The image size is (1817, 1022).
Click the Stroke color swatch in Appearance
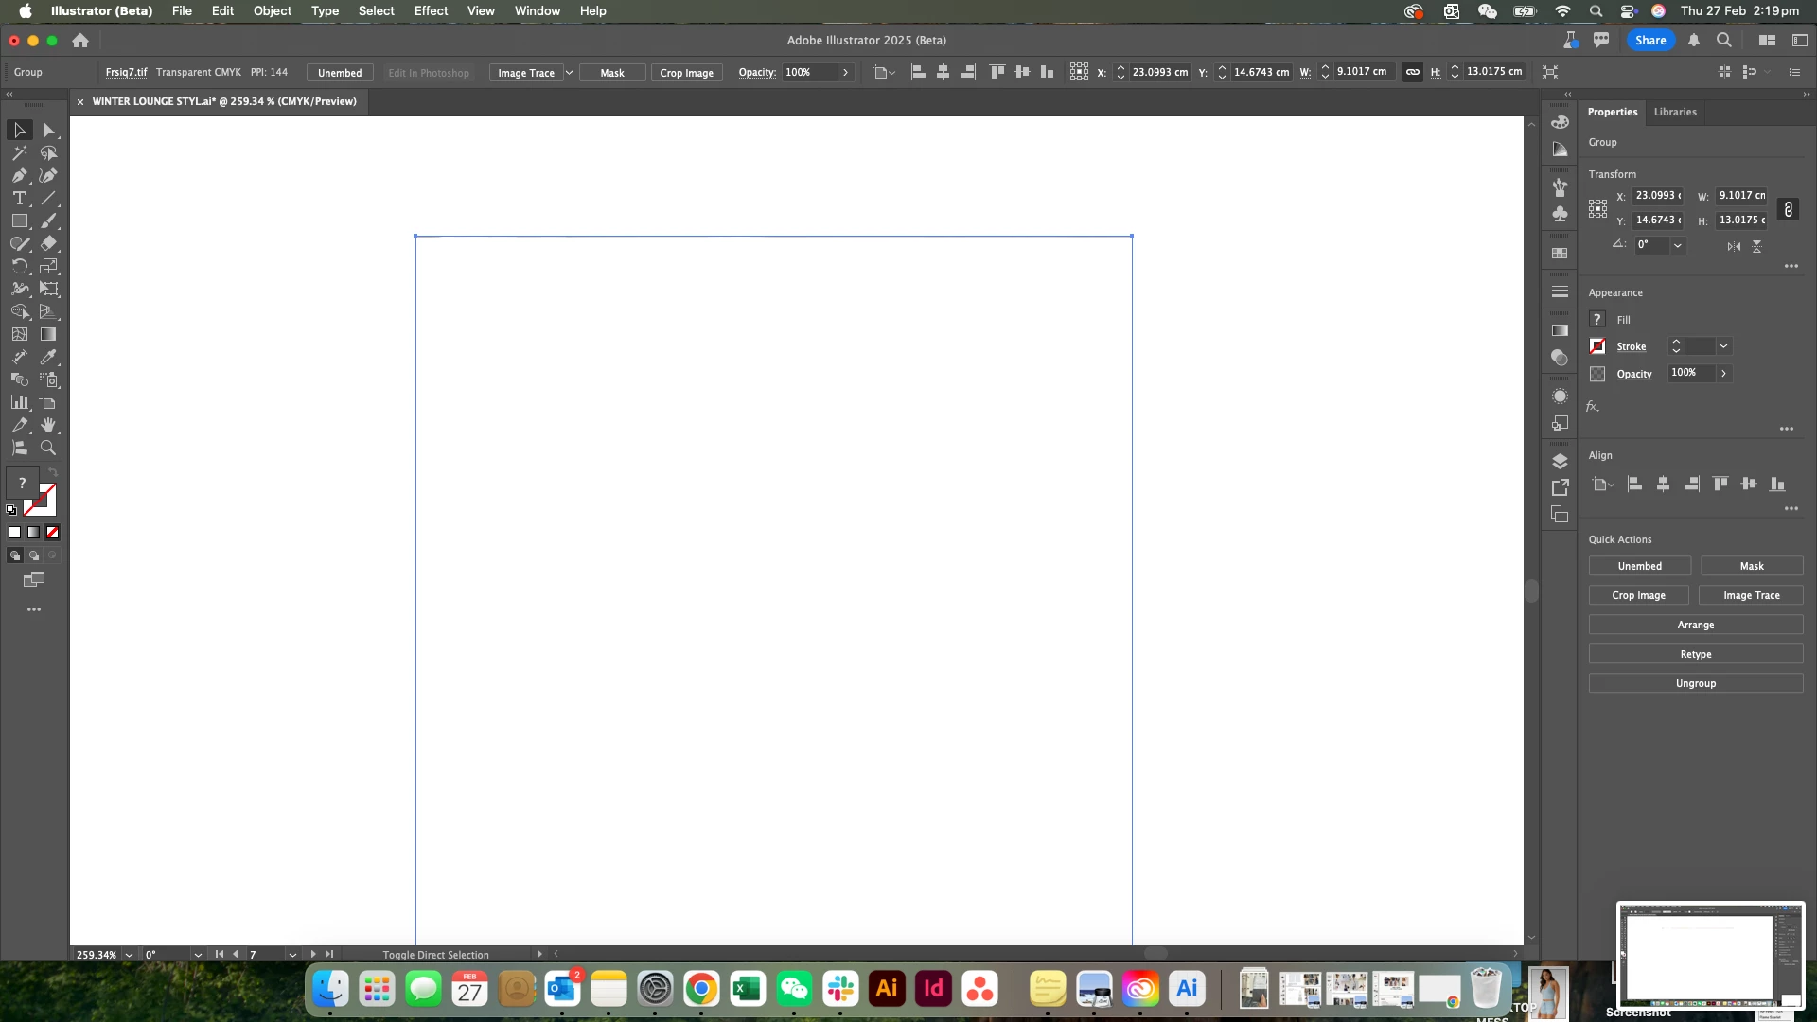pyautogui.click(x=1597, y=346)
